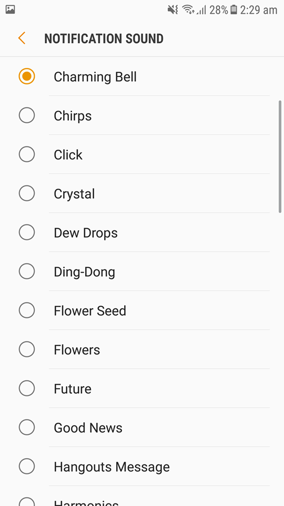
Task: Choose the Ding-Dong radio button
Action: coord(27,272)
